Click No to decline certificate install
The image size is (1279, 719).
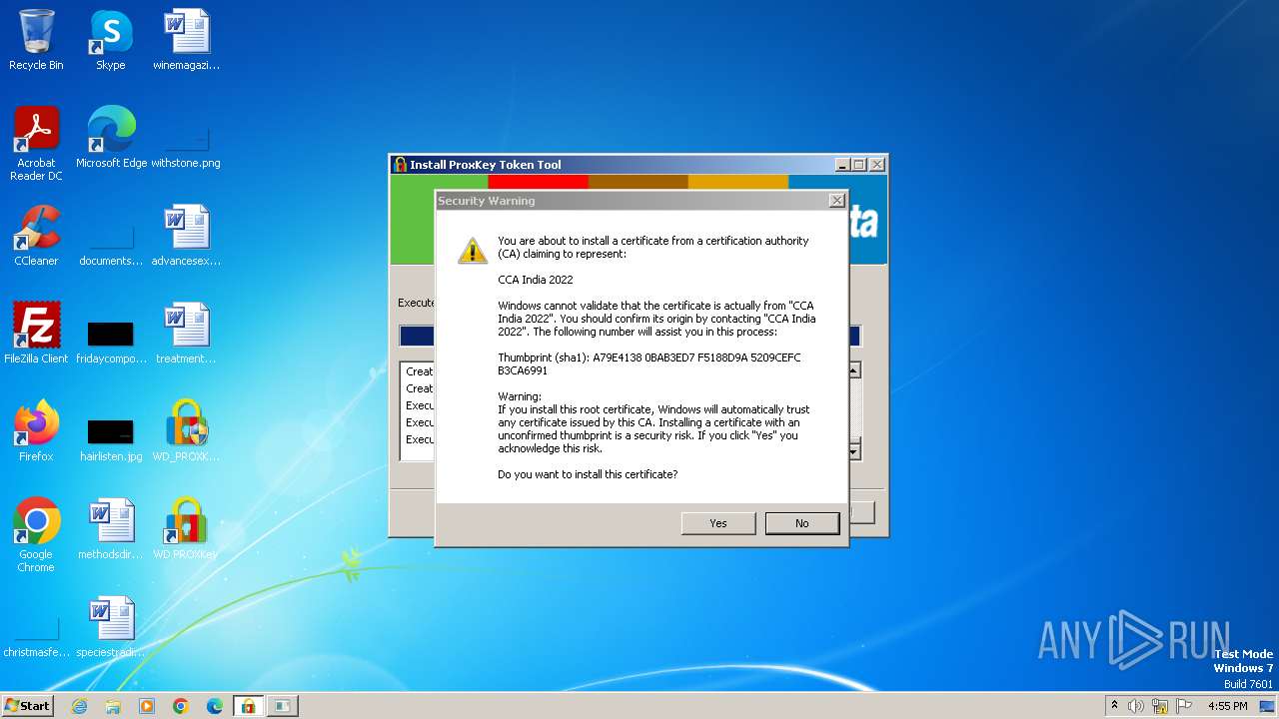pyautogui.click(x=802, y=523)
